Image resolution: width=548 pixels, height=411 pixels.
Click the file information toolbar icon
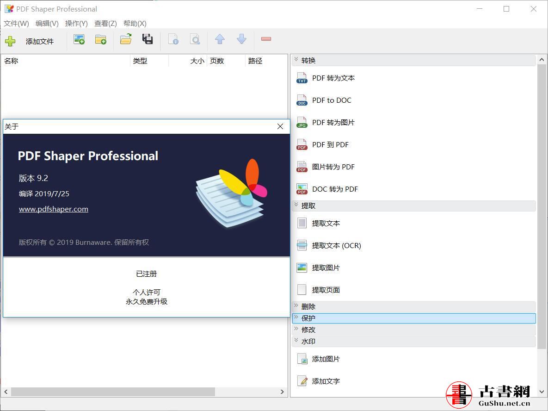point(173,39)
